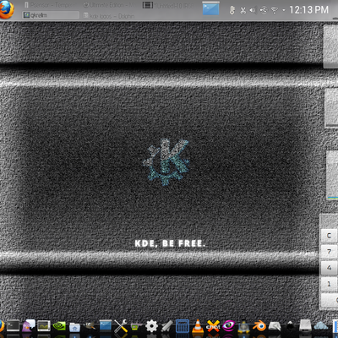Open the magnifier scanner dock icon

[x=275, y=326]
